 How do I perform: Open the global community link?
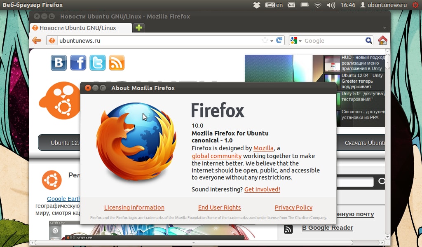(217, 156)
